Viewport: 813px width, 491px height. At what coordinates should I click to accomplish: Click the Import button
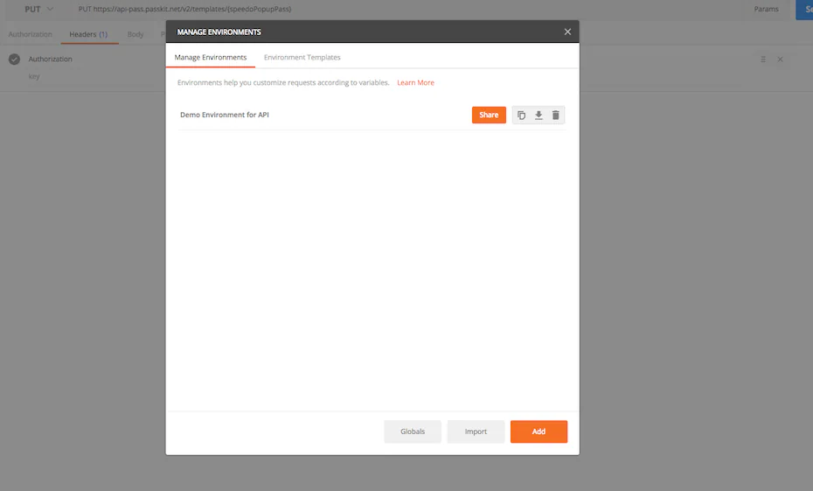[476, 431]
